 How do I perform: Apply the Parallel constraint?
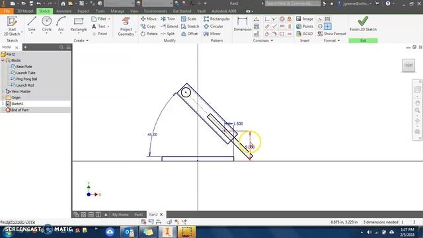(x=267, y=26)
